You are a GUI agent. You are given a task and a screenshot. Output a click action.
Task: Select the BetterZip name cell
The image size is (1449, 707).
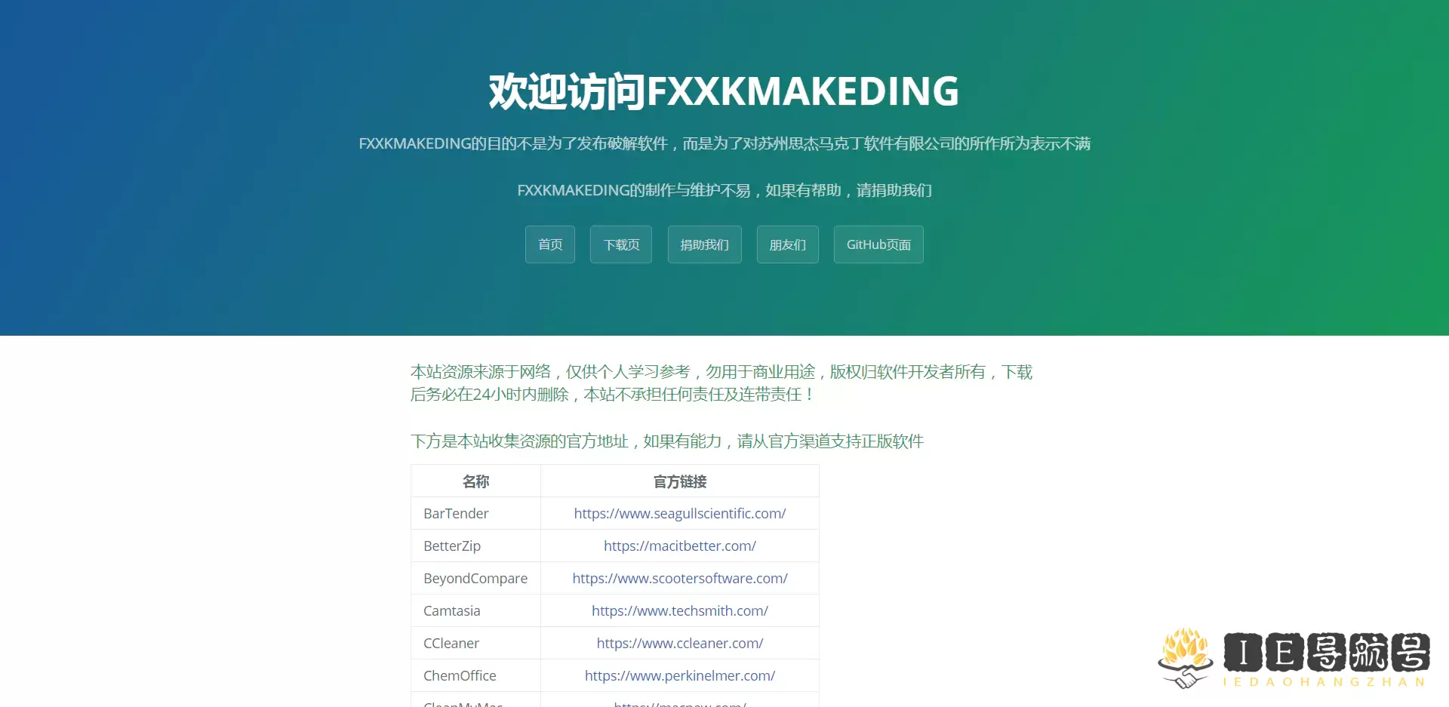point(451,546)
